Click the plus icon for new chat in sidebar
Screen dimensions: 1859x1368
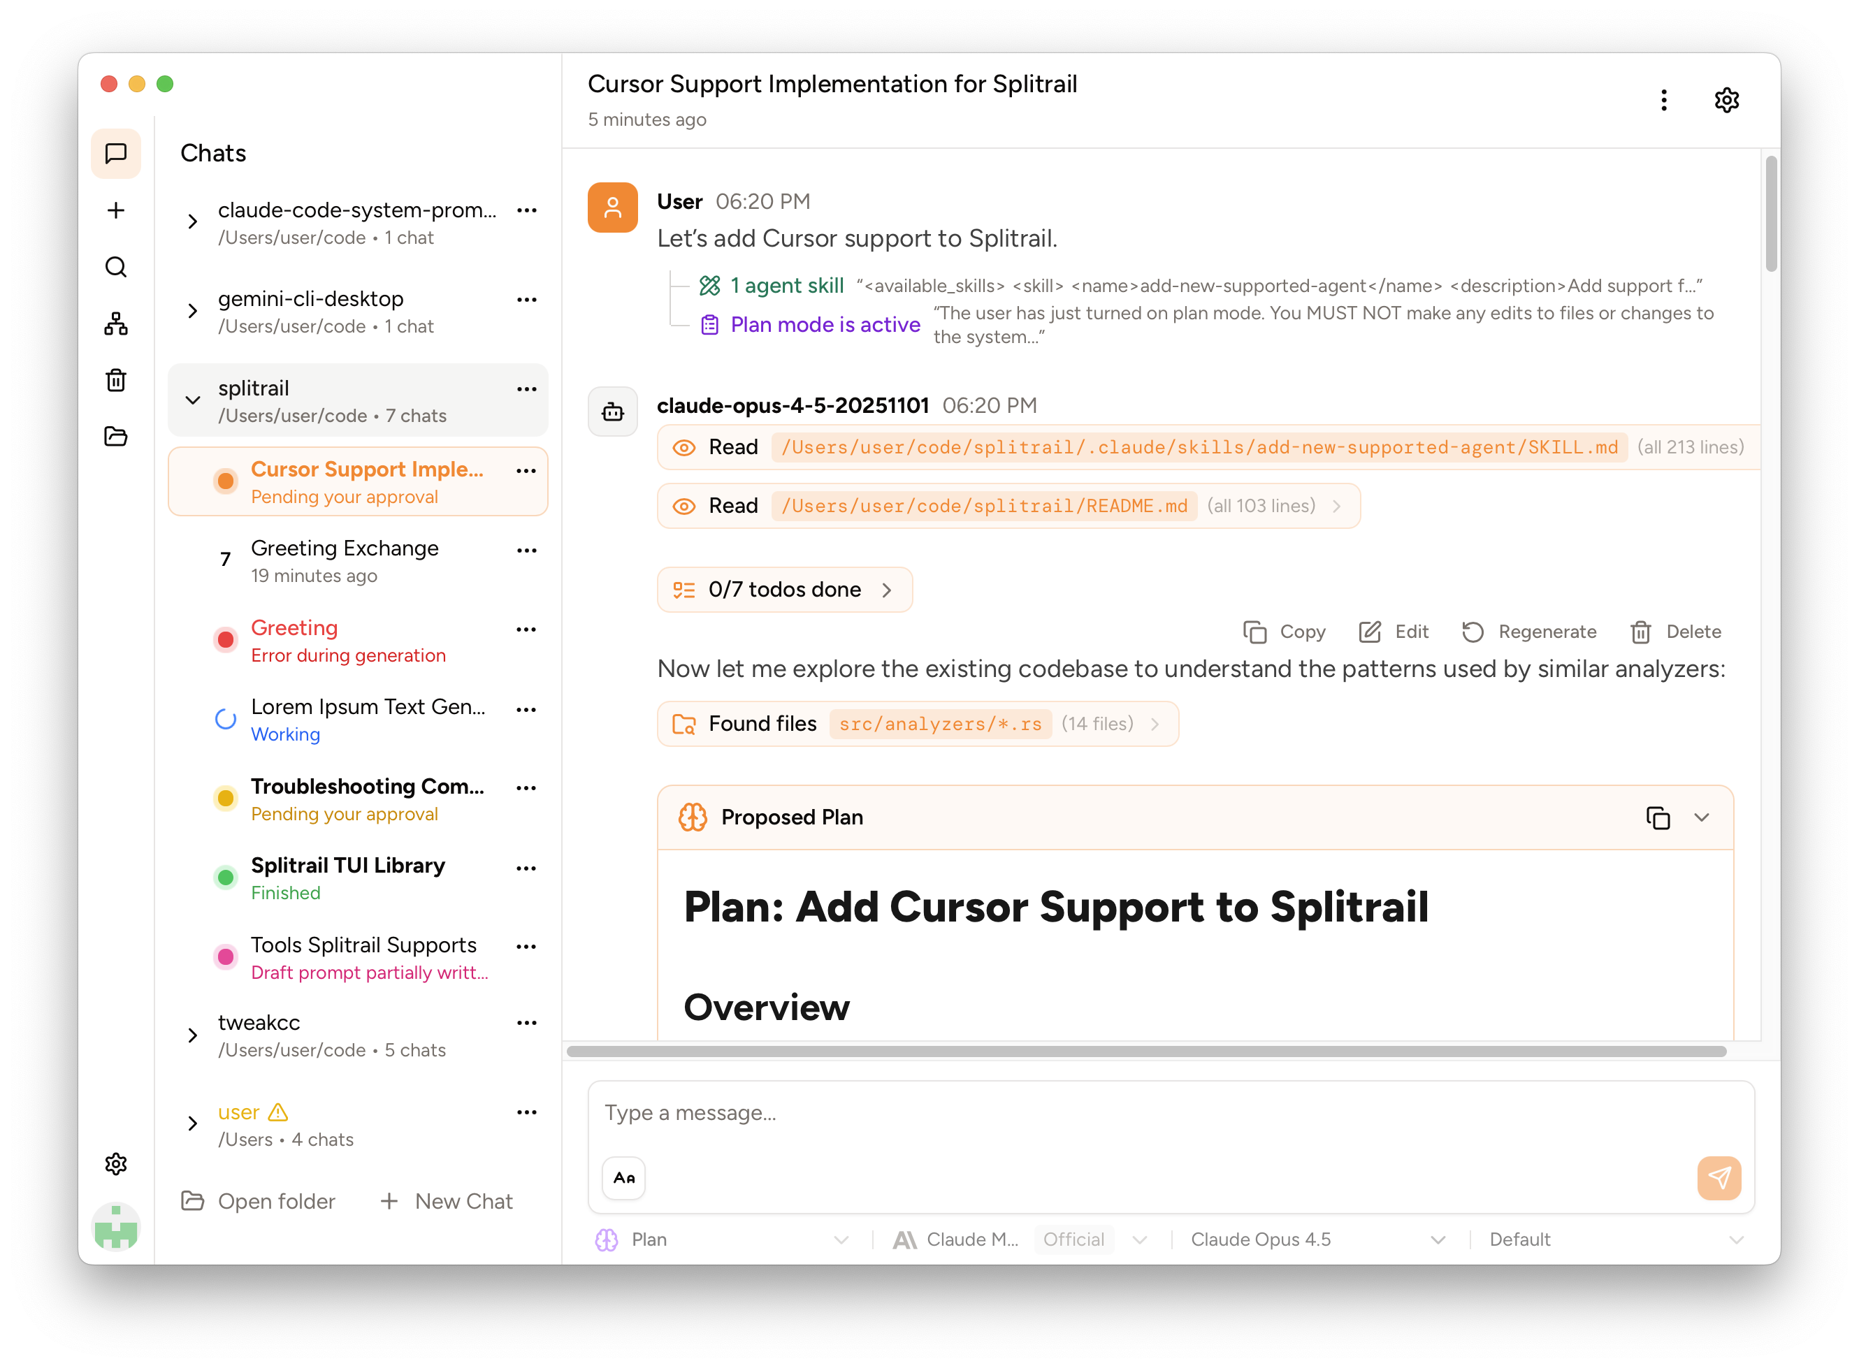click(116, 210)
